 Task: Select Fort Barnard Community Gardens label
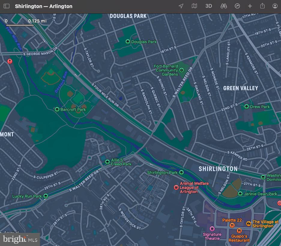[166, 70]
